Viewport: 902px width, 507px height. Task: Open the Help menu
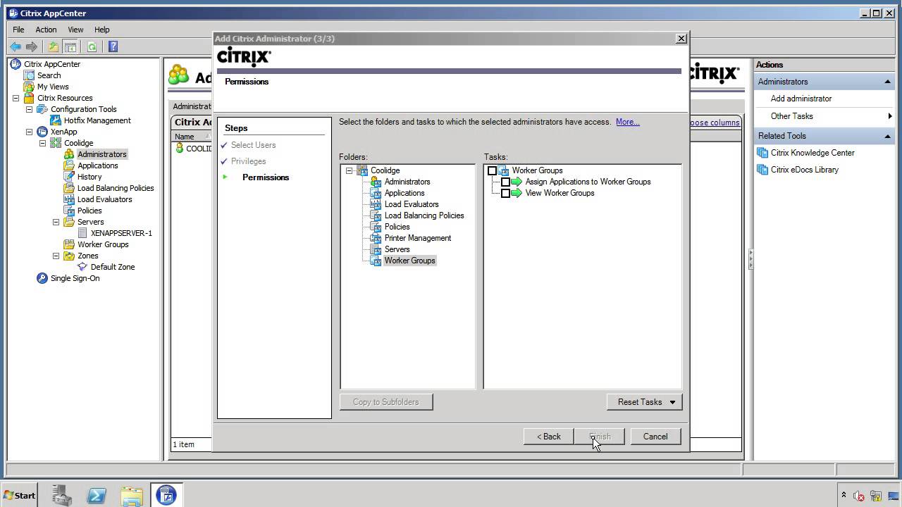click(x=102, y=30)
